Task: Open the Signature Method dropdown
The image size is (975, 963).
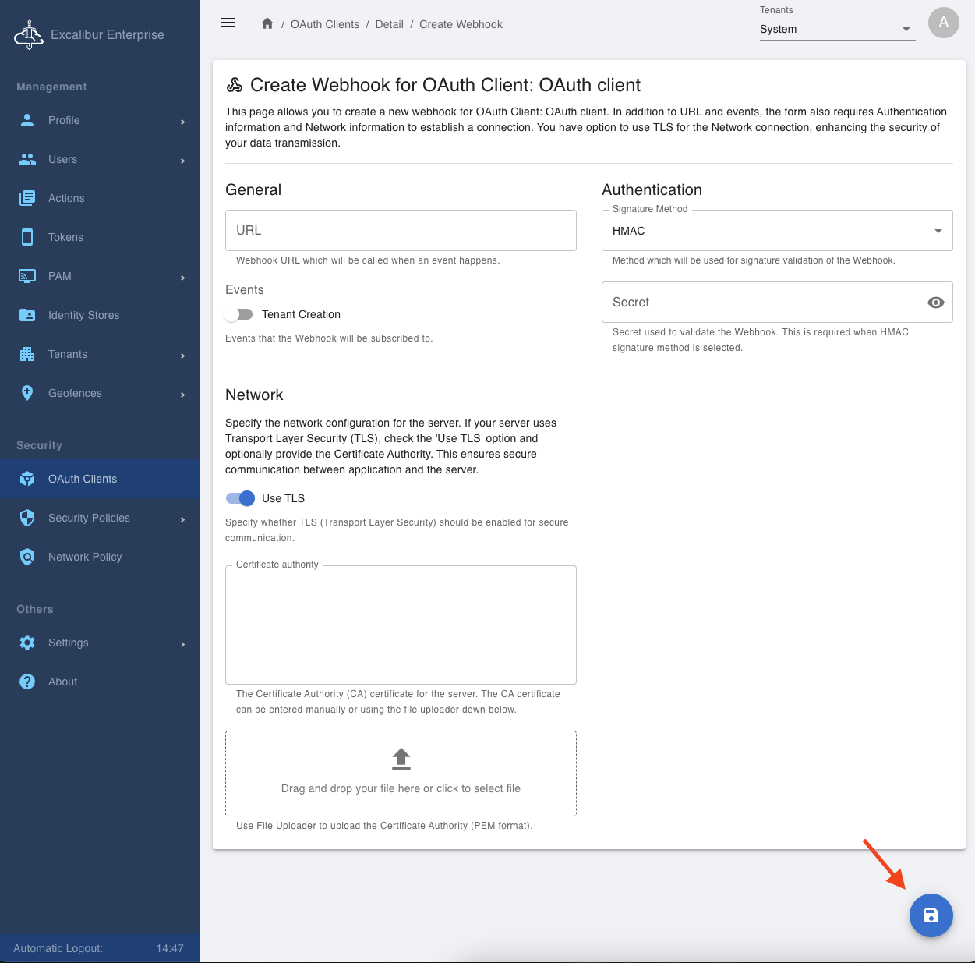Action: [x=776, y=231]
